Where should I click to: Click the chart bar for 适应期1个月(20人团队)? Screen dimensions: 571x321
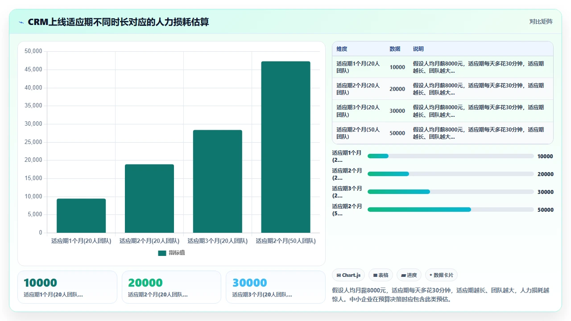click(81, 216)
